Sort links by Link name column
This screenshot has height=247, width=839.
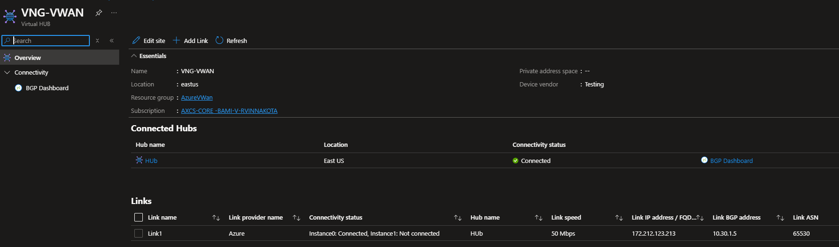click(x=216, y=218)
